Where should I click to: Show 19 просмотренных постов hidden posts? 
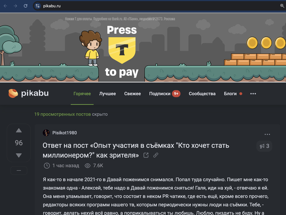[63, 114]
